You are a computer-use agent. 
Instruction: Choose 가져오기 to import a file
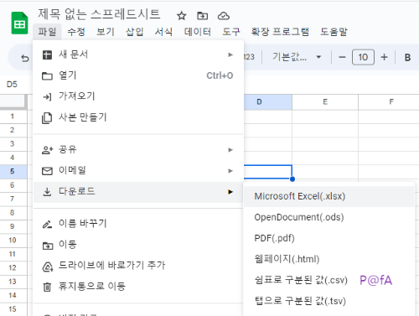138,96
